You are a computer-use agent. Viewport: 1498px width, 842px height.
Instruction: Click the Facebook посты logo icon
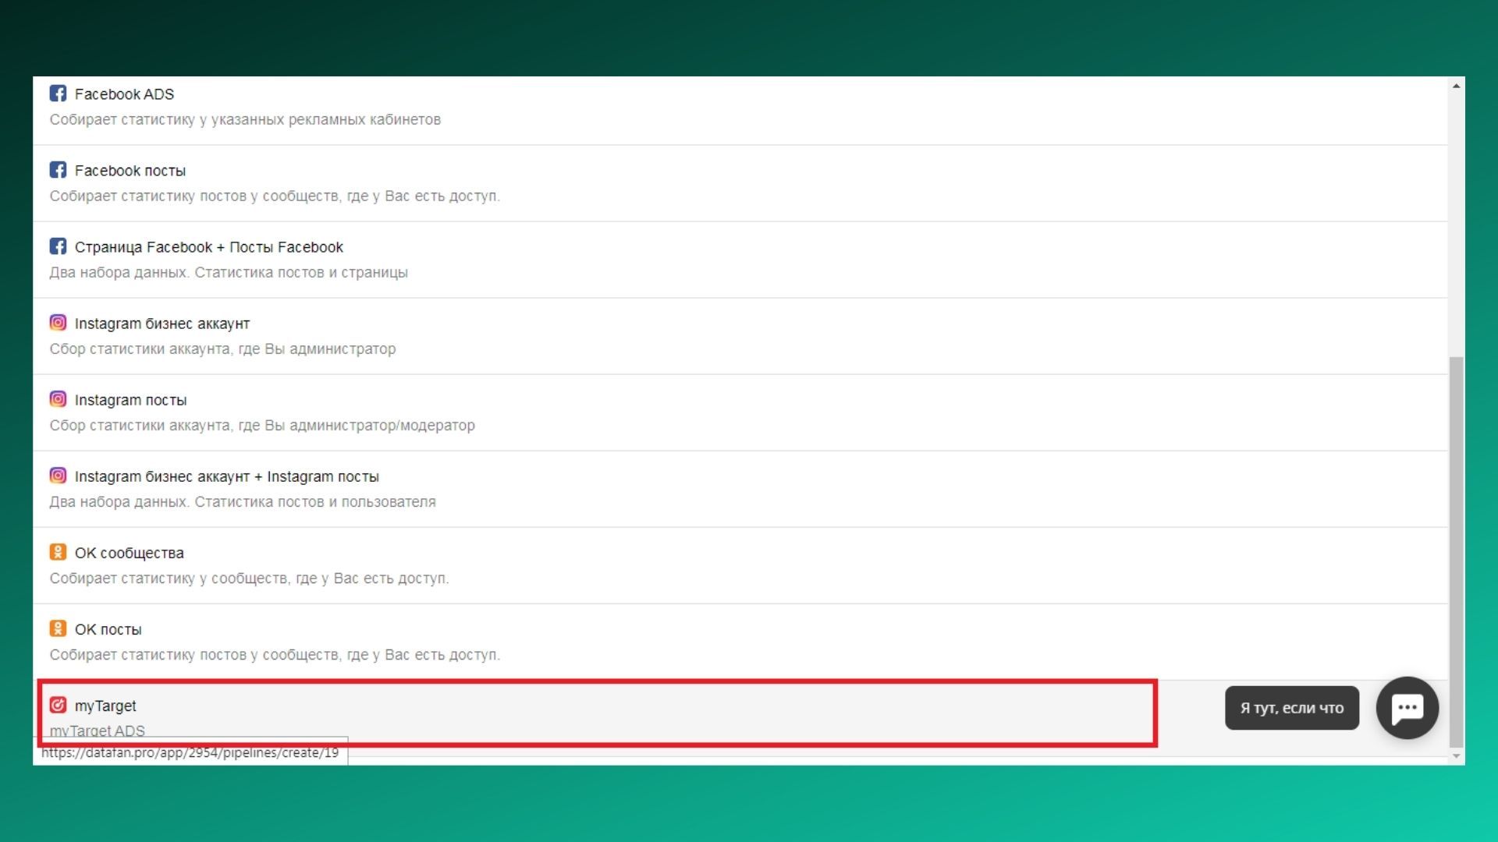[58, 170]
